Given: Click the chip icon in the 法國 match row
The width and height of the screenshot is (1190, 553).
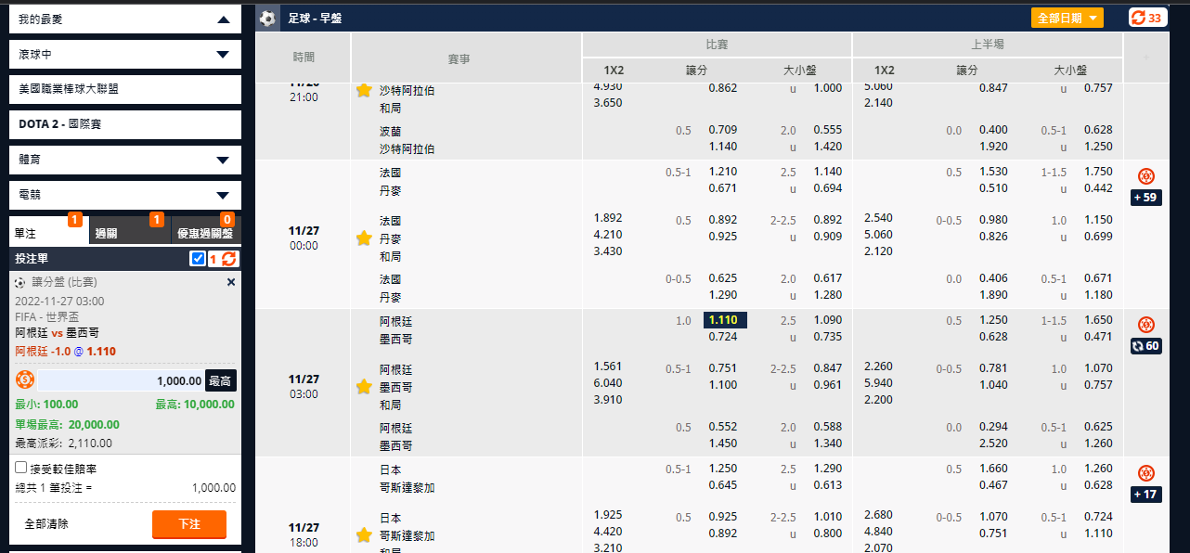Looking at the screenshot, I should pyautogui.click(x=1146, y=176).
